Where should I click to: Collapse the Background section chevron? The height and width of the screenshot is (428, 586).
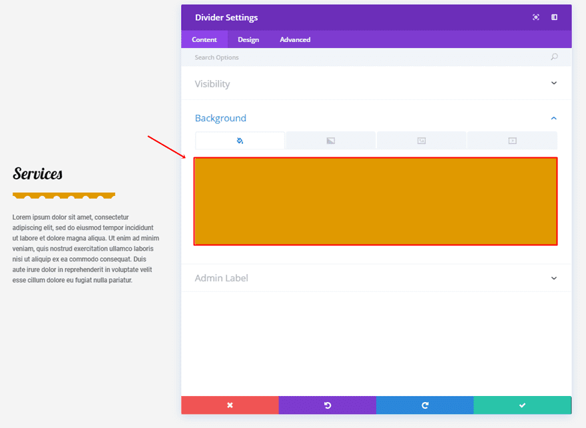pos(553,118)
